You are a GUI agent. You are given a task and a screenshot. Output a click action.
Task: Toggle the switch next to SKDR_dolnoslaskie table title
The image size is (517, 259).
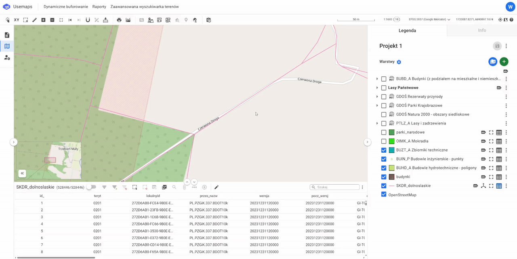91,187
